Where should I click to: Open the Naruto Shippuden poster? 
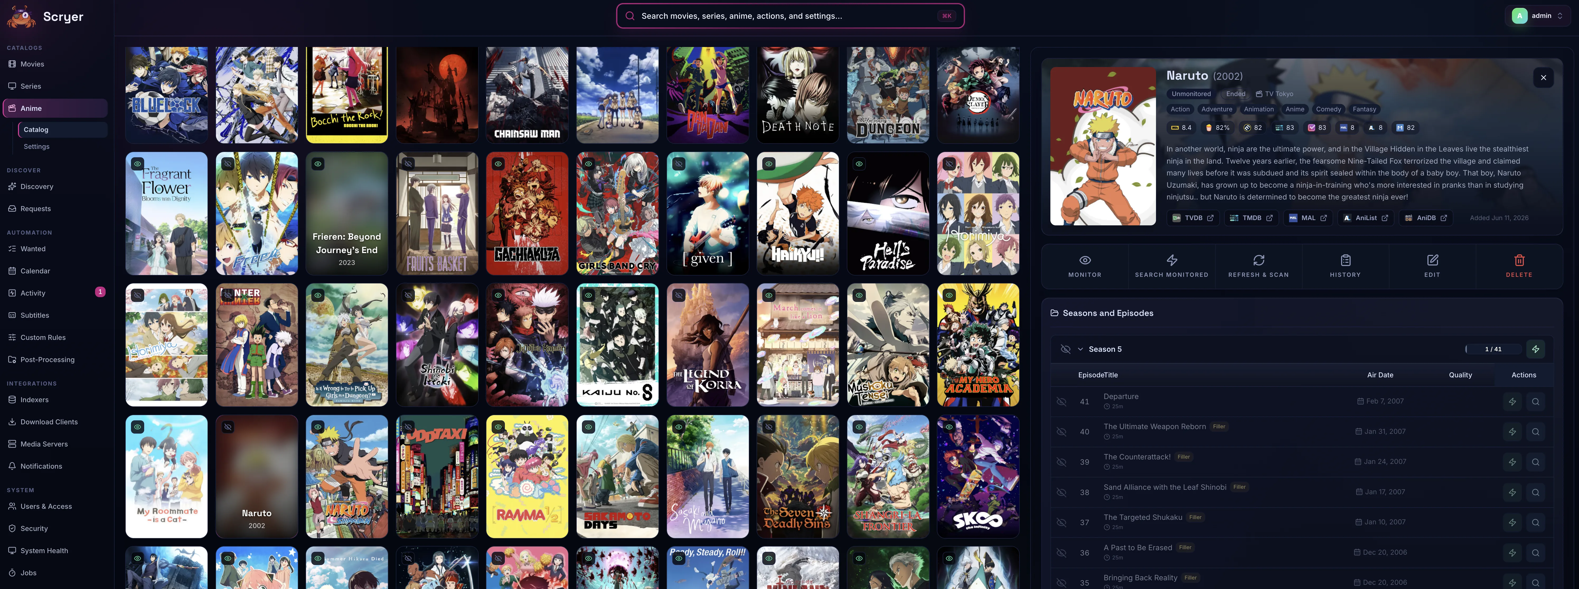coord(347,476)
